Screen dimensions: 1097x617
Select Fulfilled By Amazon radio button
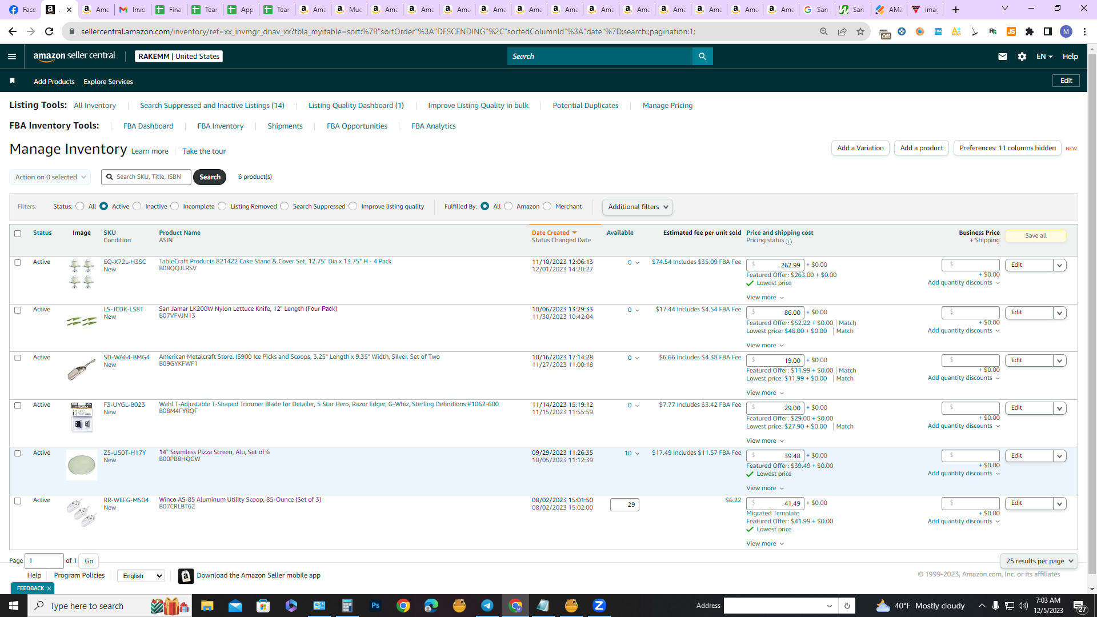509,206
